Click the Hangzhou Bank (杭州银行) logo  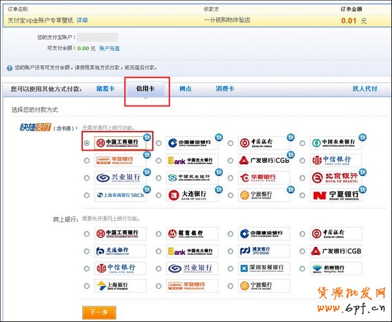(x=337, y=268)
